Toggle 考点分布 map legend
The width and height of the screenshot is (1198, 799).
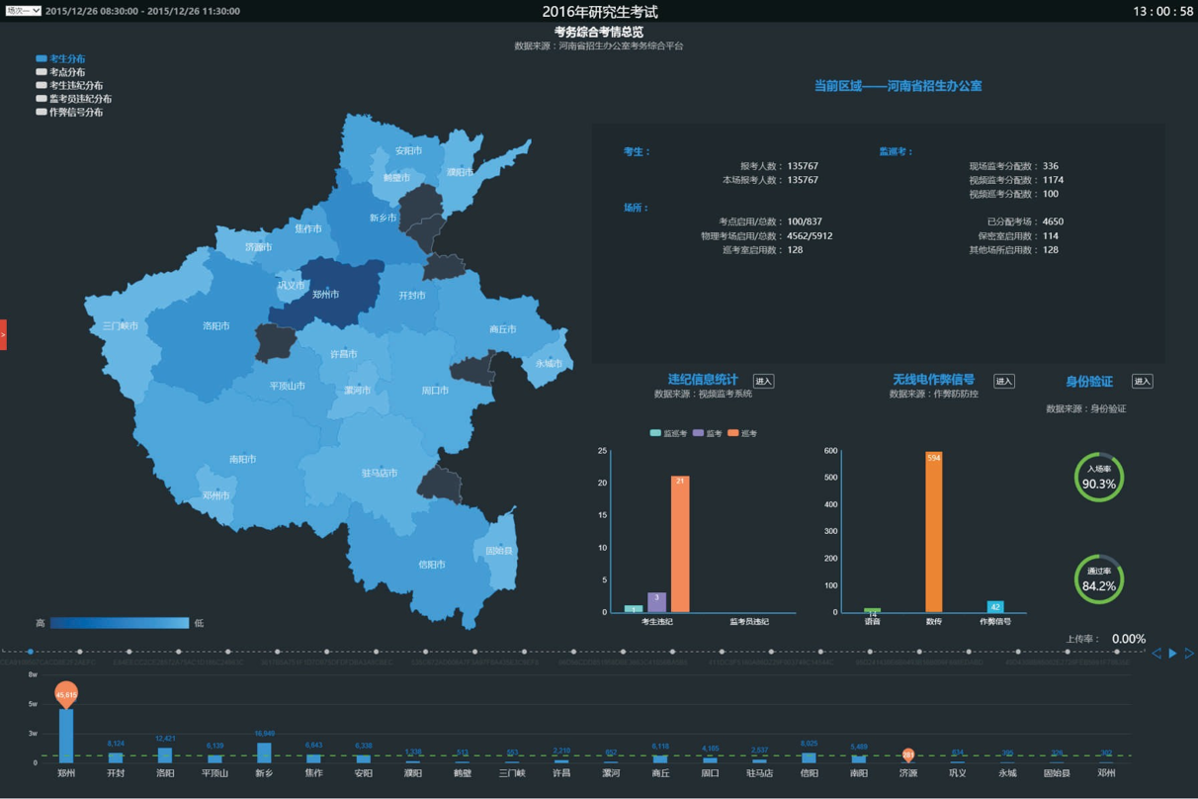point(59,72)
